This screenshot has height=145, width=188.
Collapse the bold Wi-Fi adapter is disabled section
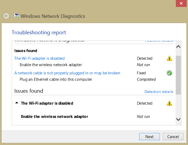pyautogui.click(x=17, y=103)
